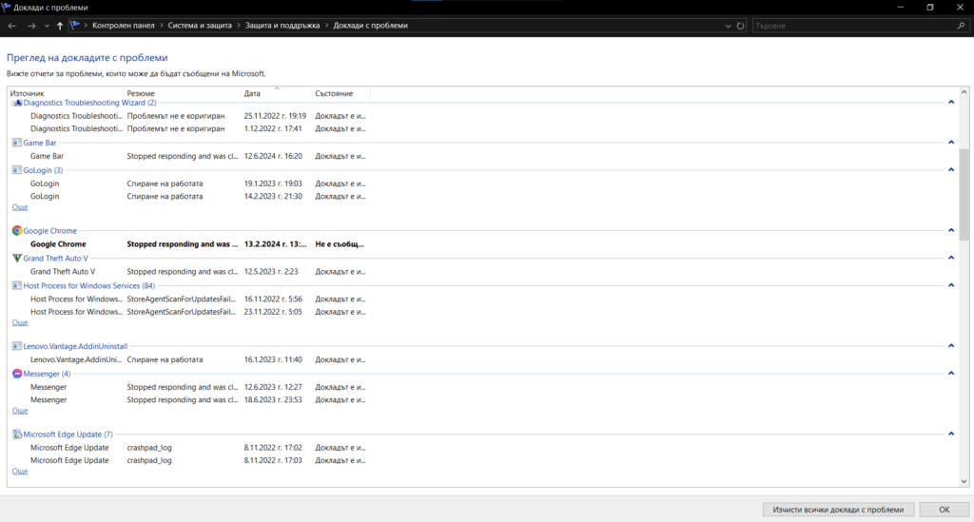This screenshot has width=974, height=522.
Task: Click the Forward navigation arrow
Action: 31,26
